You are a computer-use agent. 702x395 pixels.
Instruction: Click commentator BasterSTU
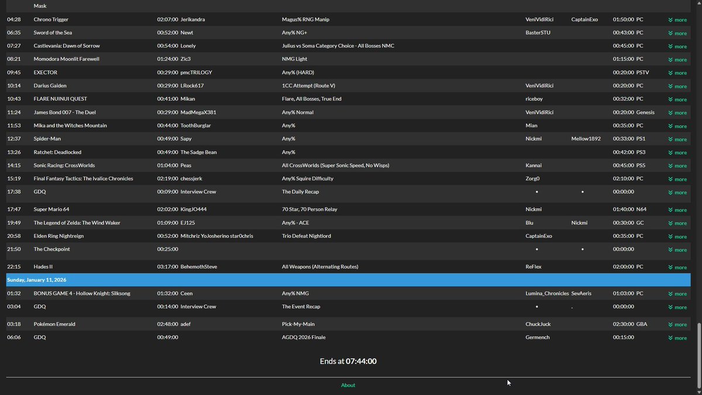click(538, 33)
